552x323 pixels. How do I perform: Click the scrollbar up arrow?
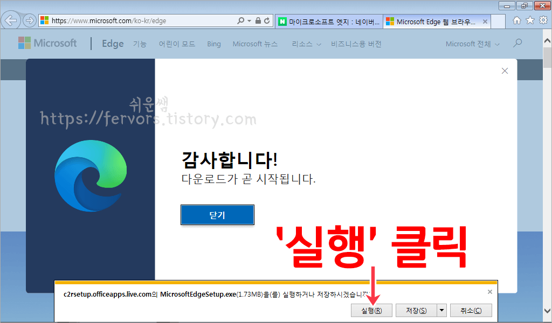(548, 40)
